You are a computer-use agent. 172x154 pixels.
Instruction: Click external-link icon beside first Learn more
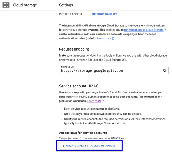113,38
